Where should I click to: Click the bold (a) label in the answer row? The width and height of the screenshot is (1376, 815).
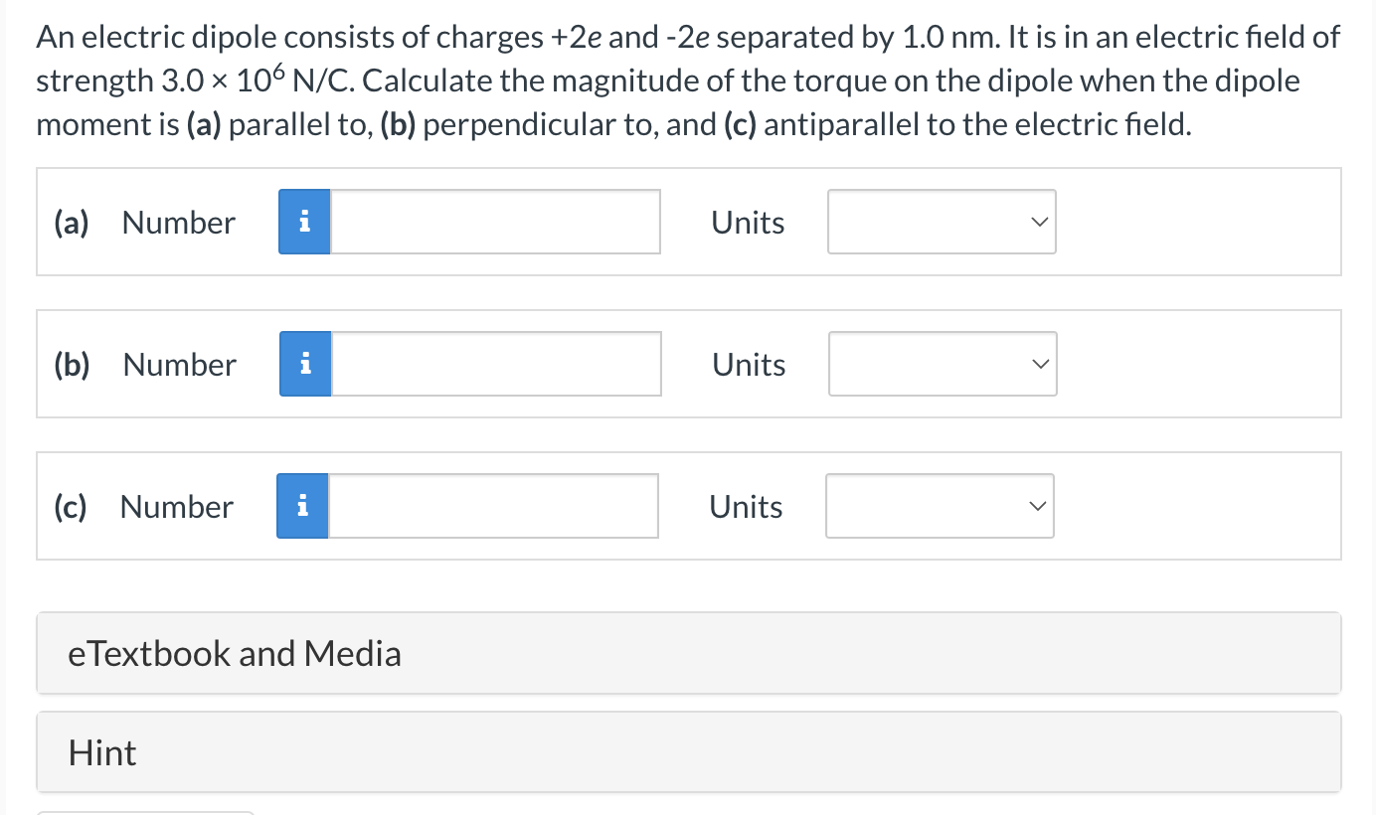[72, 223]
